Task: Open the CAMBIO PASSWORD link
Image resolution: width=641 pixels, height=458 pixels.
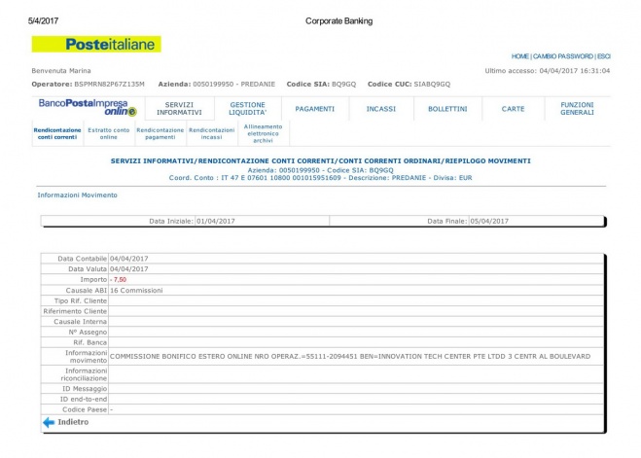Action: click(564, 56)
